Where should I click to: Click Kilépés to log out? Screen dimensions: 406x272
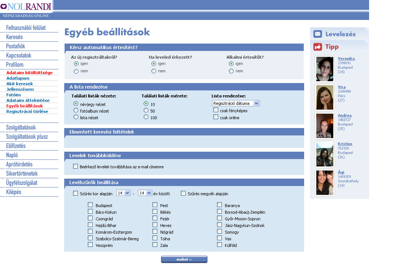[x=14, y=192]
